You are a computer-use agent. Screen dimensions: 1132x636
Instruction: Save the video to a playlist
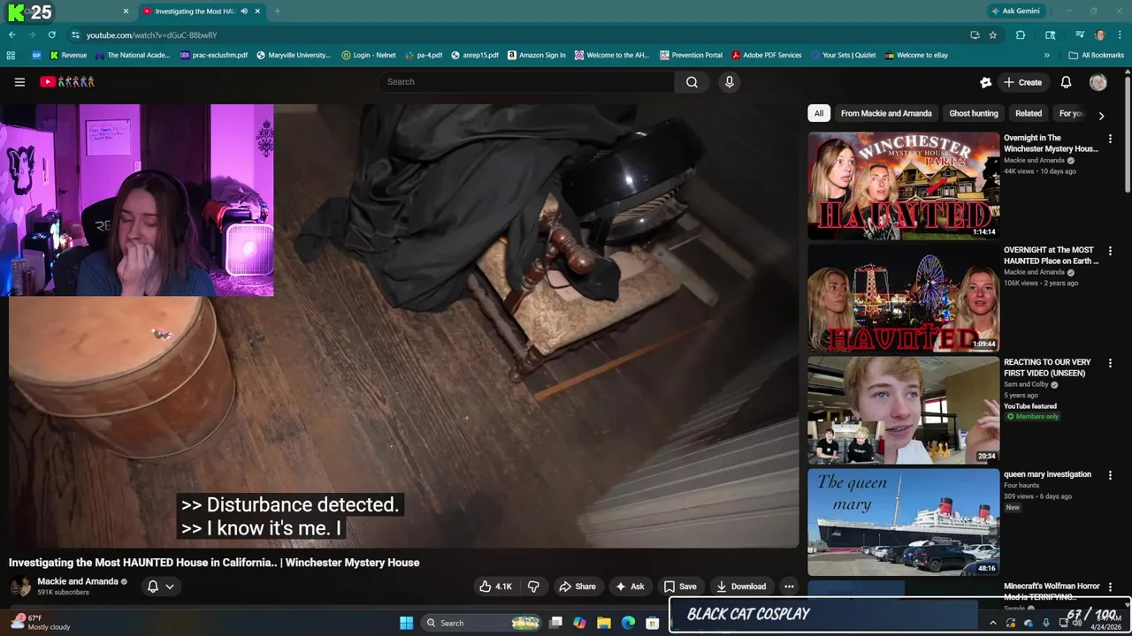click(x=680, y=587)
